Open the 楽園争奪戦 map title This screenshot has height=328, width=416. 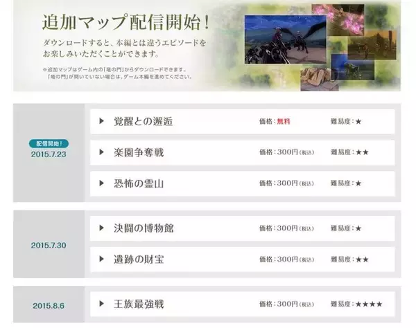tap(139, 152)
